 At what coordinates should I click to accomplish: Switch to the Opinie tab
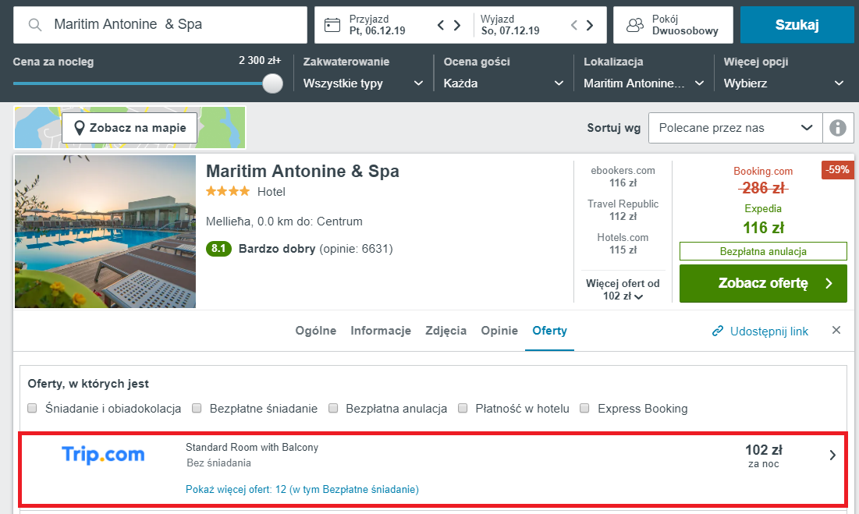tap(499, 331)
